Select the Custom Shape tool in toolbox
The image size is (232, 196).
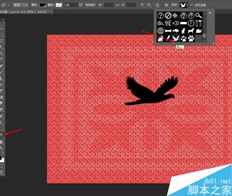(1, 135)
